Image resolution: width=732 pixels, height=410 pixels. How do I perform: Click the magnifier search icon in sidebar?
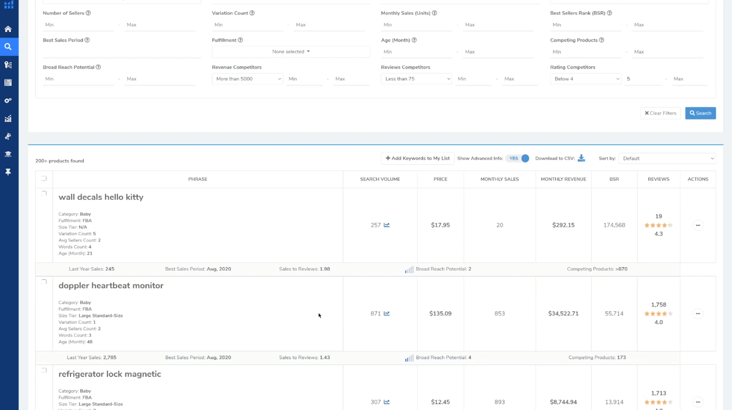(x=8, y=47)
